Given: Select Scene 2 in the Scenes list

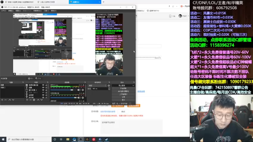Looking at the screenshot, I should point(12,88).
